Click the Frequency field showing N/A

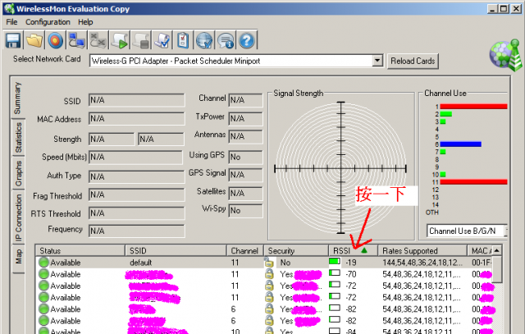137,231
